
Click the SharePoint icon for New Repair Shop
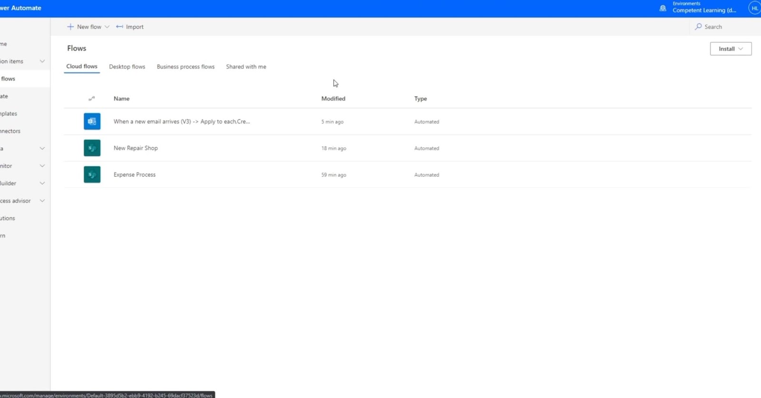pos(92,148)
